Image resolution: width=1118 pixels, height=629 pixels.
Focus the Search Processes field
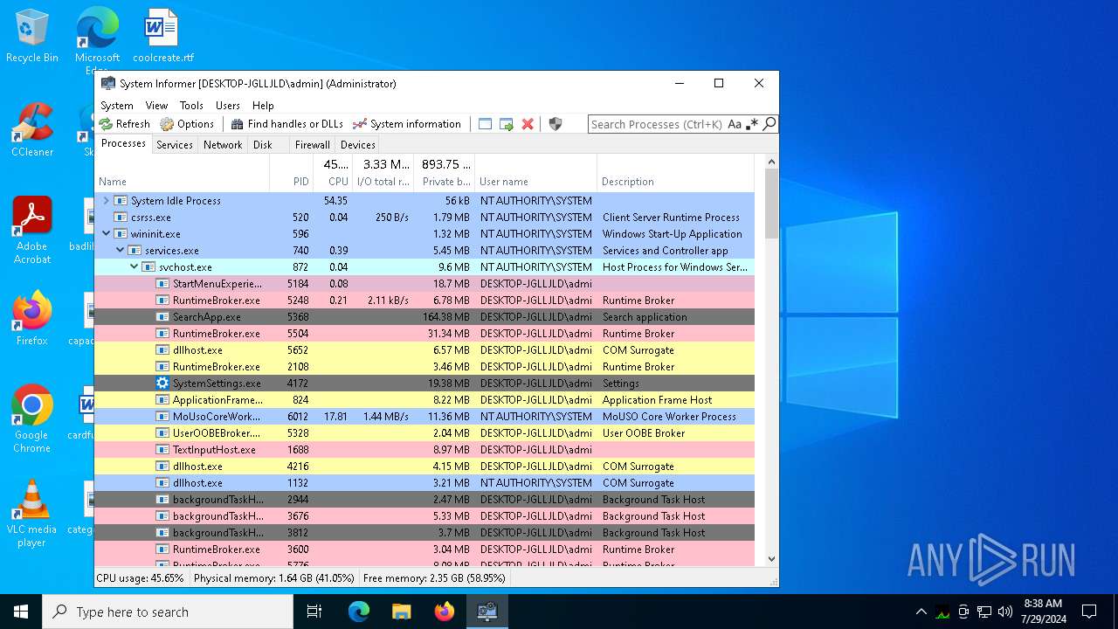(657, 124)
